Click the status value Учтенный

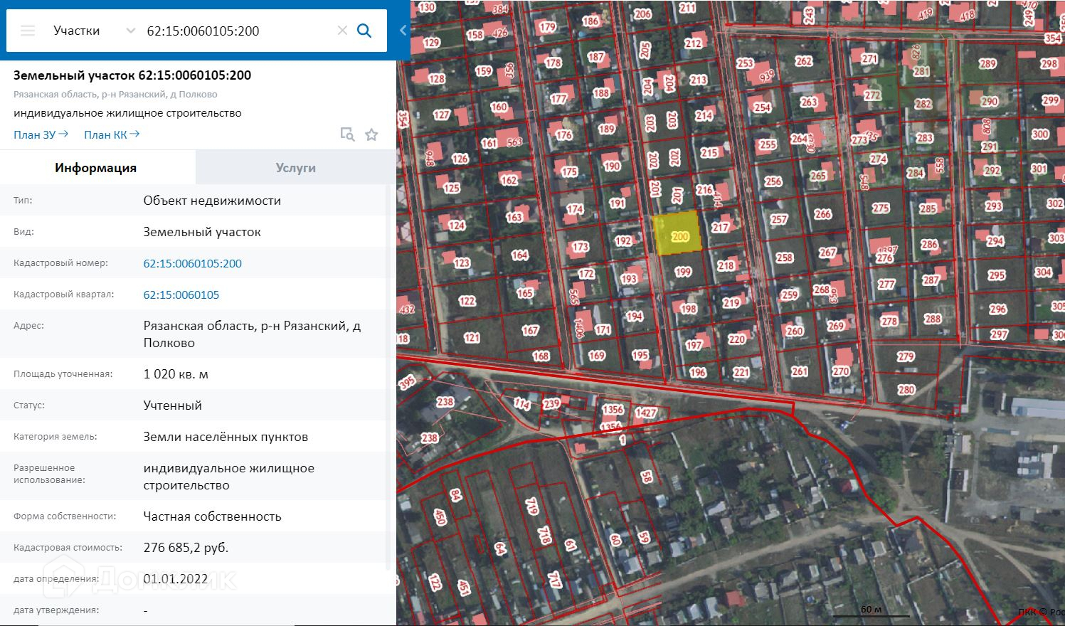point(173,405)
